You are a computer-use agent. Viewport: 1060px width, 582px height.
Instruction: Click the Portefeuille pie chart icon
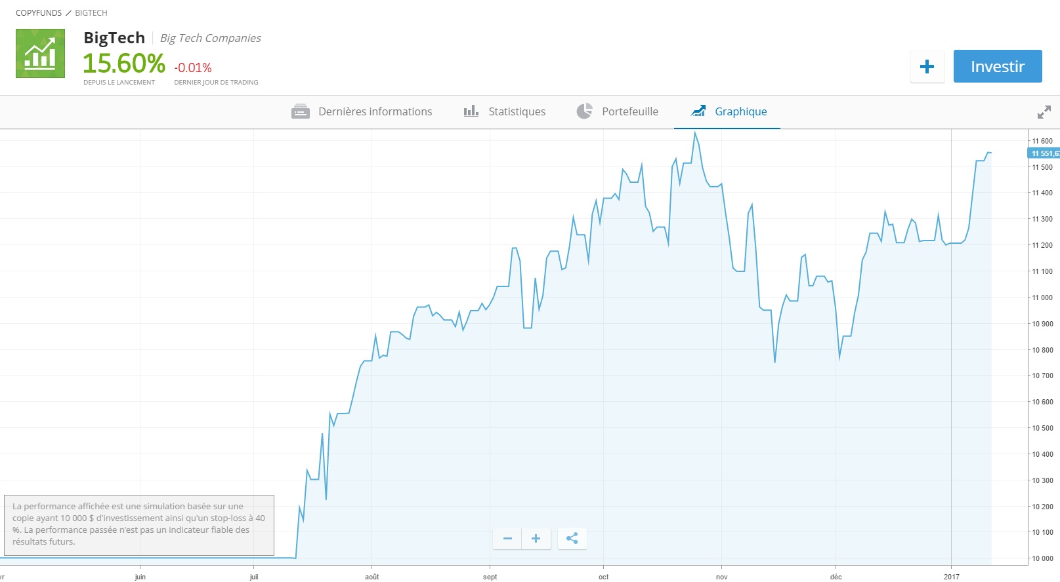[x=584, y=111]
